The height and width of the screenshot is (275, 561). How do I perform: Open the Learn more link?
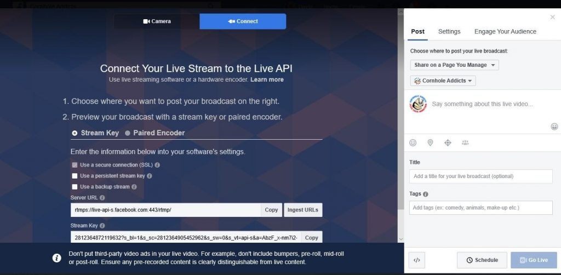click(x=267, y=80)
